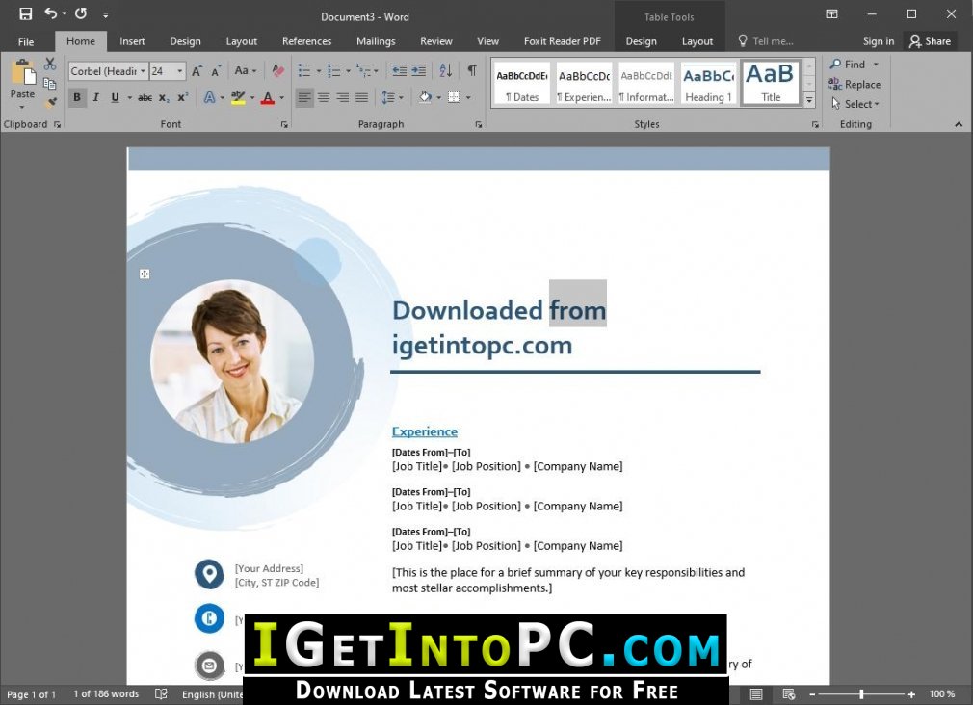Sort text with the A-Z sort icon
The width and height of the screenshot is (973, 705).
click(x=445, y=70)
